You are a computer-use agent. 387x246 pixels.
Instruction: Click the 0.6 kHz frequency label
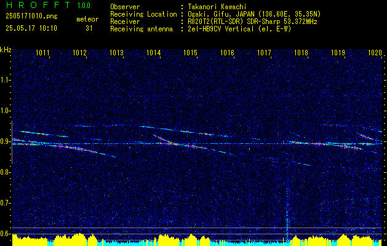pyautogui.click(x=5, y=234)
